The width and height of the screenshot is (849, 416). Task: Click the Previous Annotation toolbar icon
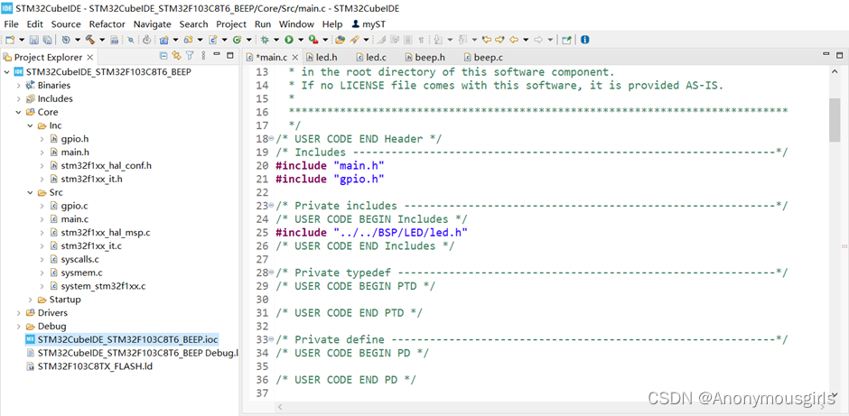(462, 40)
